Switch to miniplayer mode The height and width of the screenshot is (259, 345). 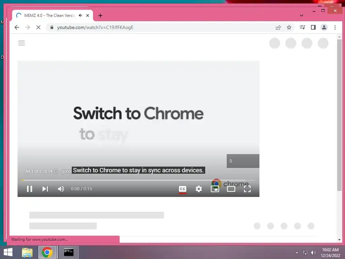coord(215,189)
